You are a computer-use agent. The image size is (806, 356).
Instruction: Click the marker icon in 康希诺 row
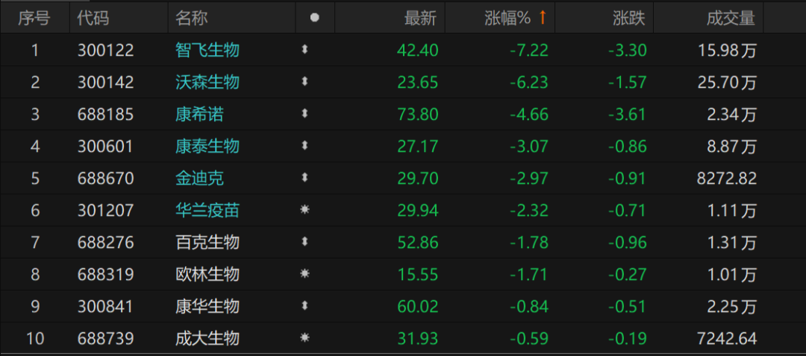[304, 114]
